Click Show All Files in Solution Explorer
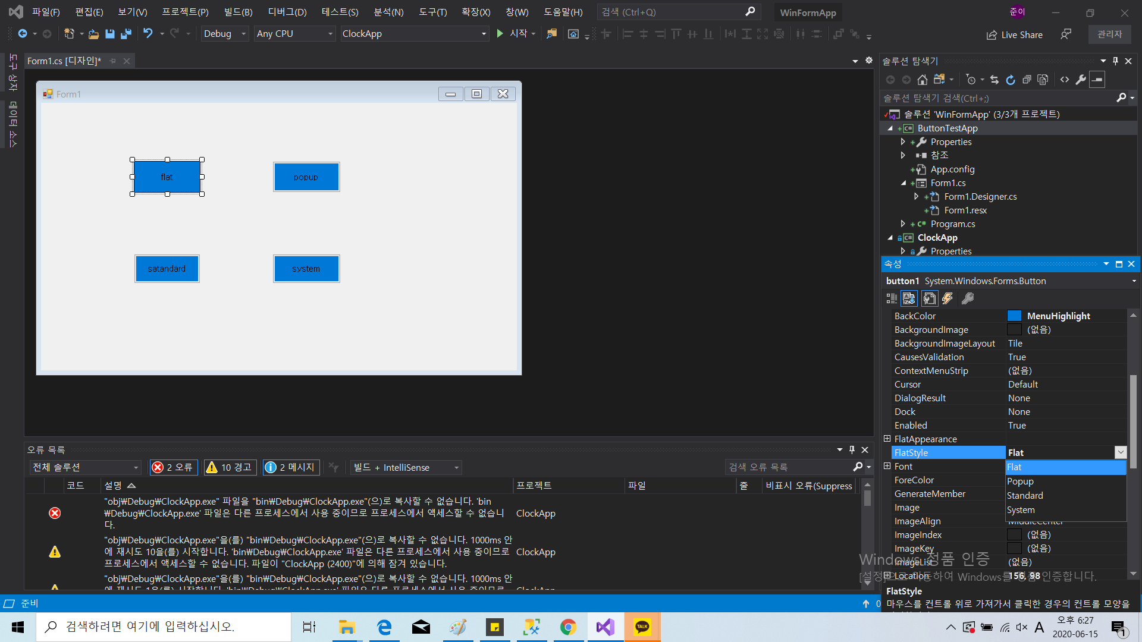 click(x=1043, y=80)
